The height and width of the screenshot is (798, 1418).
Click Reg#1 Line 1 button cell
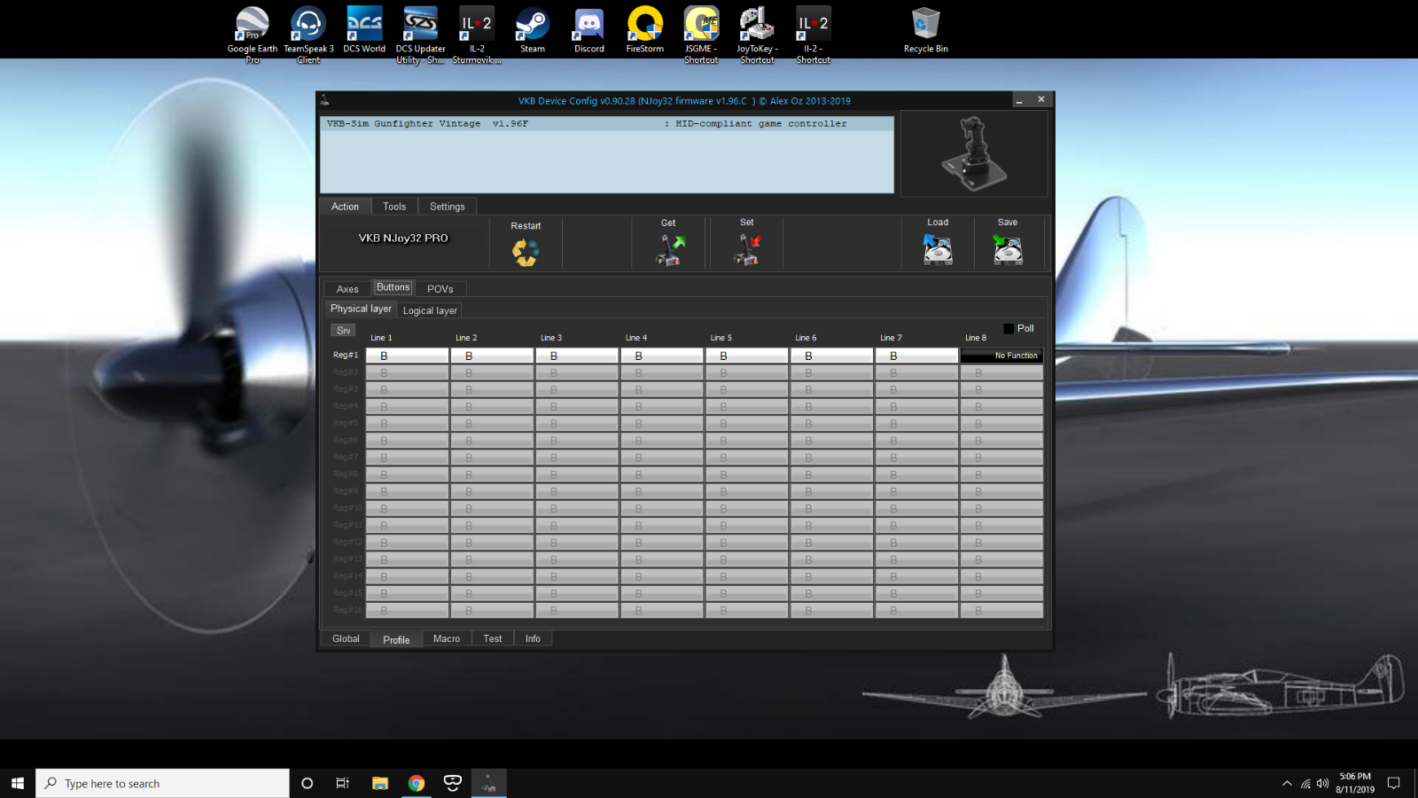click(x=407, y=356)
